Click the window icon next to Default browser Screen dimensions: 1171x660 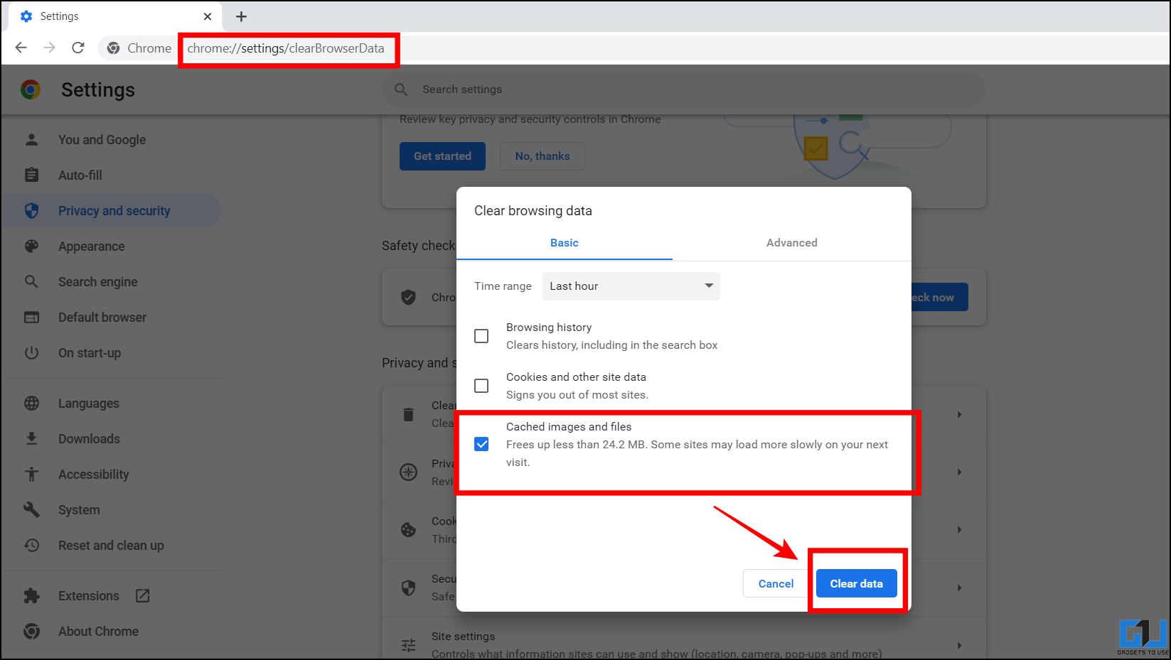pyautogui.click(x=31, y=317)
